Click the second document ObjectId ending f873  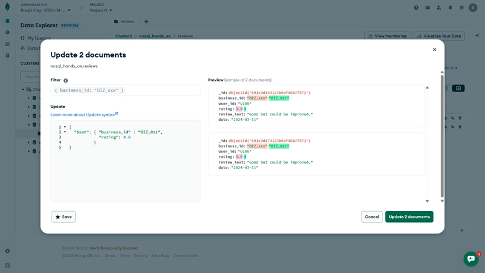[269, 141]
